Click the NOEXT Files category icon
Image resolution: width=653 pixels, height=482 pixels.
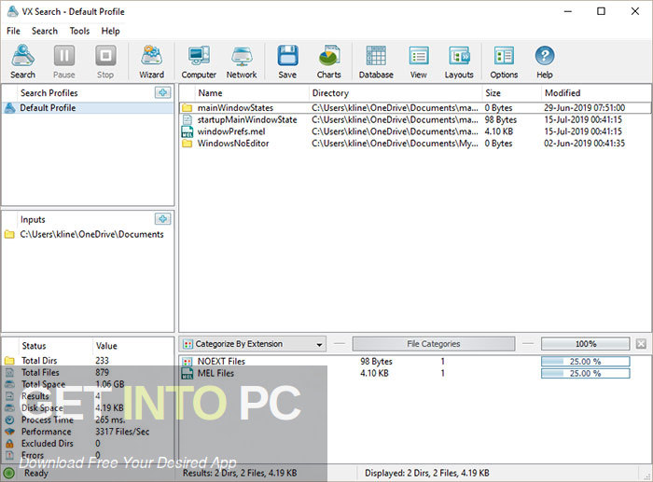click(188, 362)
